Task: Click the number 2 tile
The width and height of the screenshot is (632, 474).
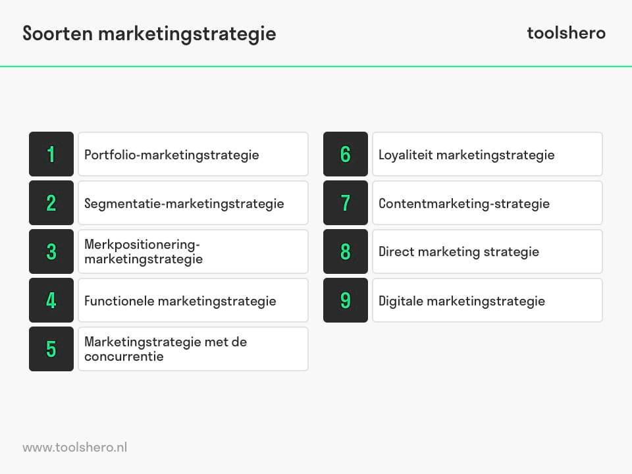Action: [51, 203]
